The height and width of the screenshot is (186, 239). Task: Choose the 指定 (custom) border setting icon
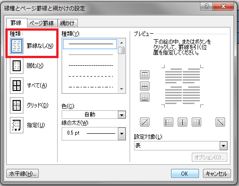(17, 125)
